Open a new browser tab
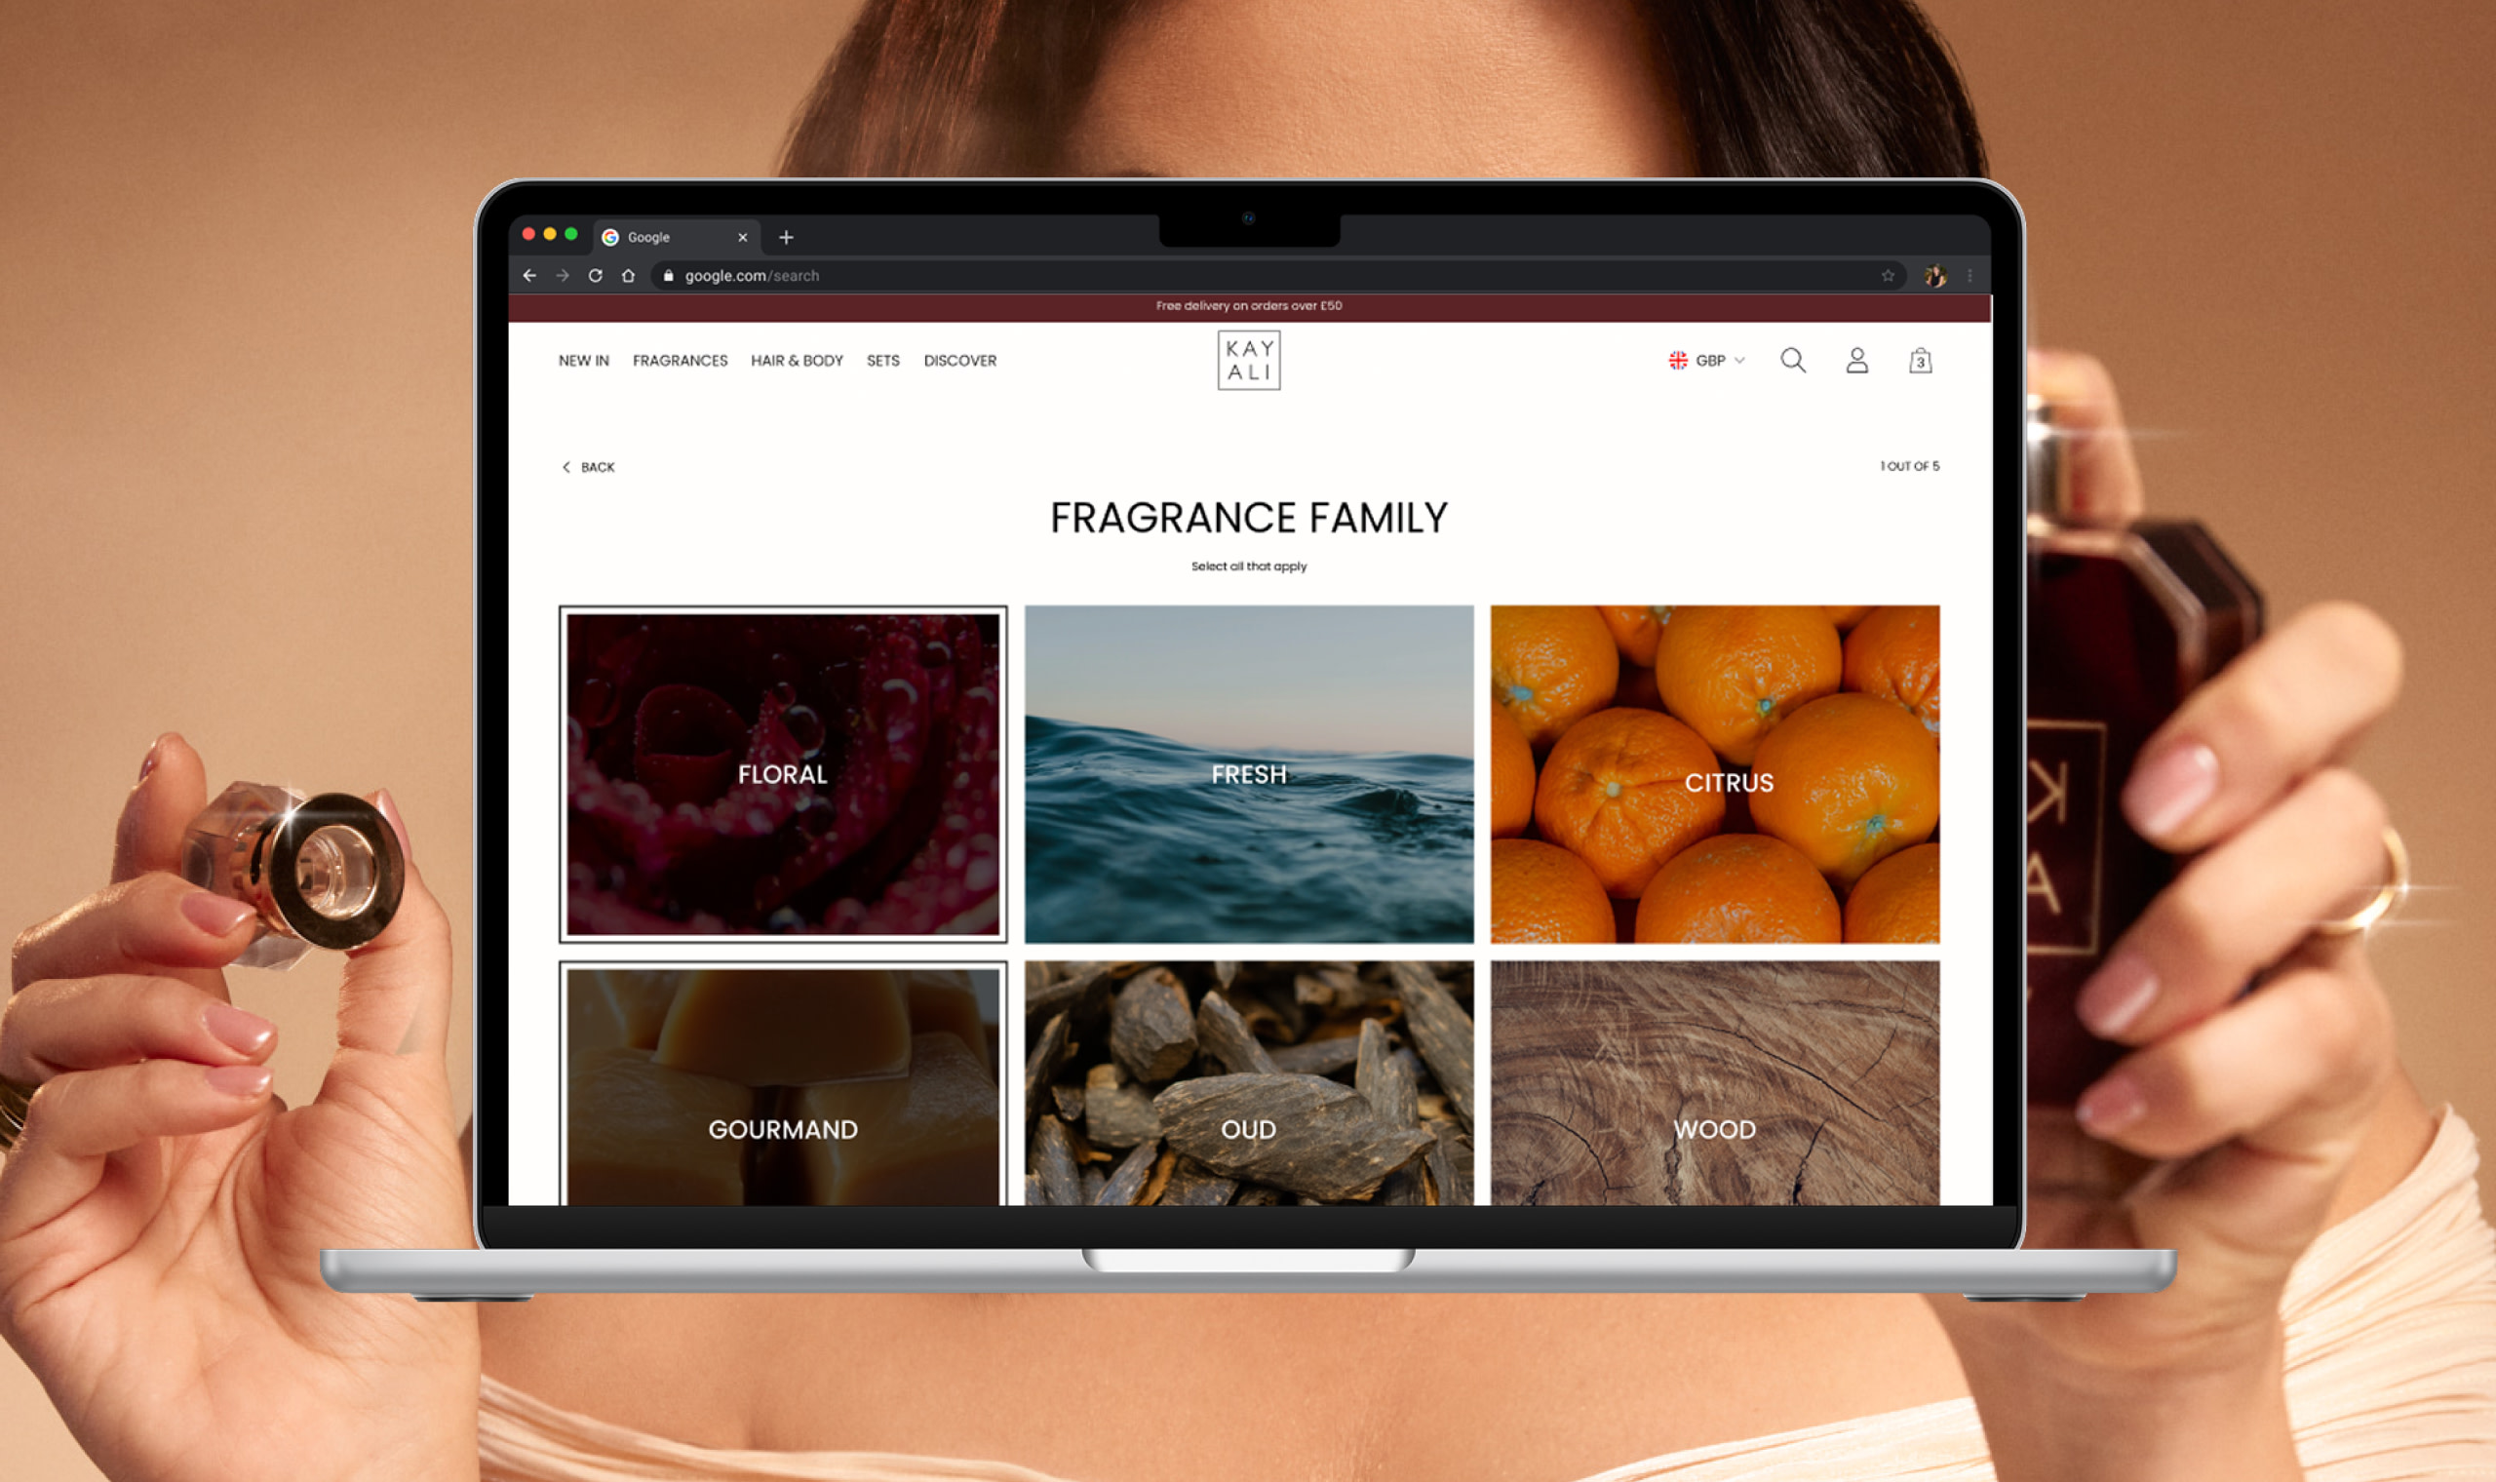 786,238
